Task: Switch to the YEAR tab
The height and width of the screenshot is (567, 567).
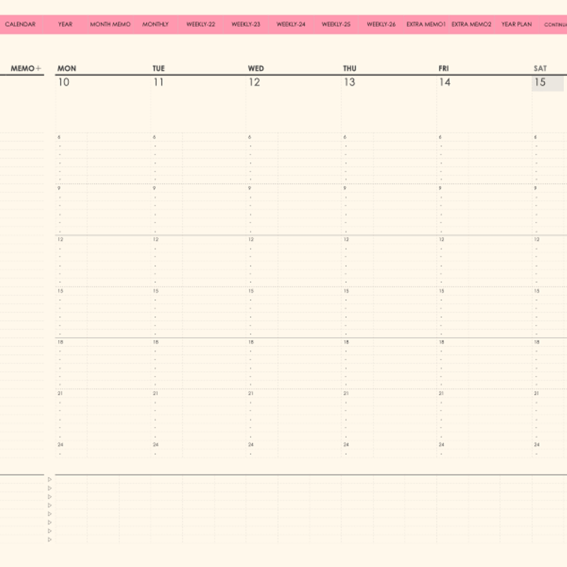Action: 65,24
